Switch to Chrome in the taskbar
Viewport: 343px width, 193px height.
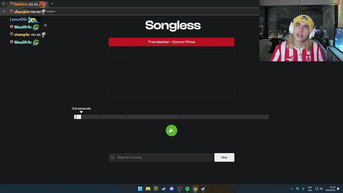click(195, 189)
